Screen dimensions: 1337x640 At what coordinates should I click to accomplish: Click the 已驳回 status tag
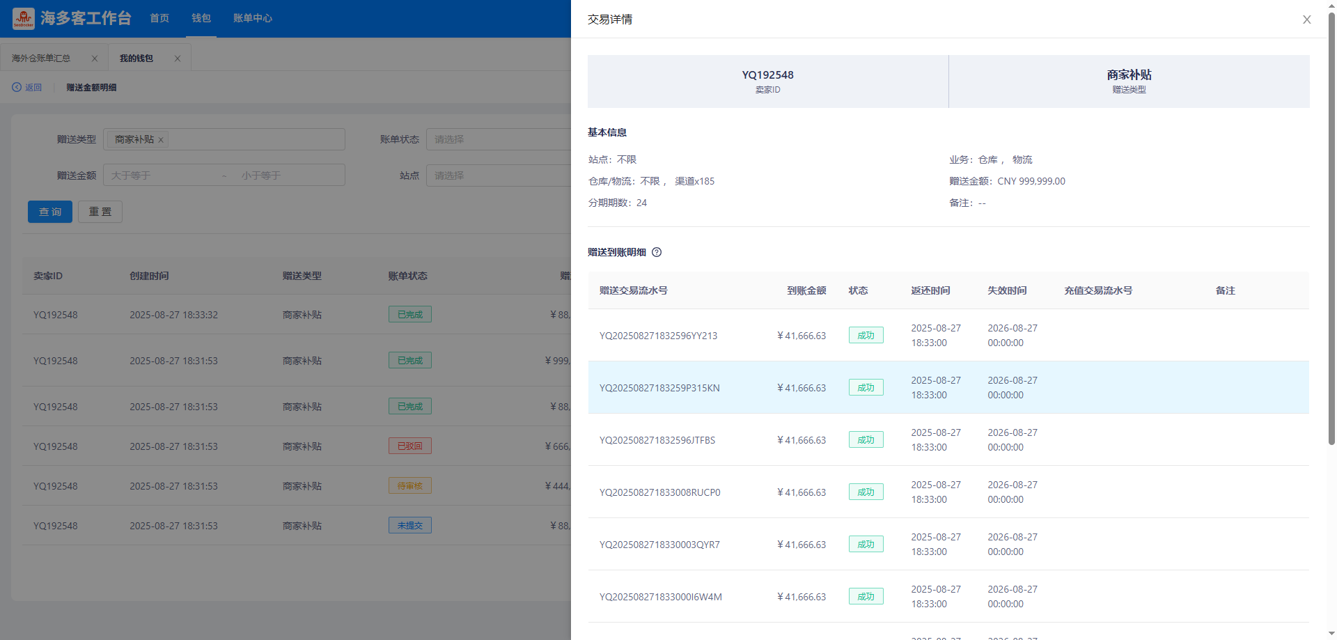(410, 446)
